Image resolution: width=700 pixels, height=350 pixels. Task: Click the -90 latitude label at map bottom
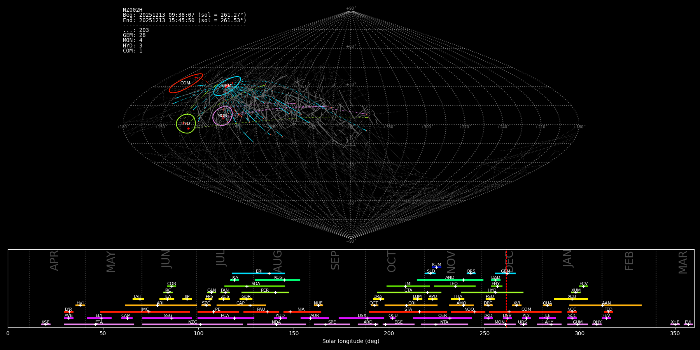click(350, 241)
